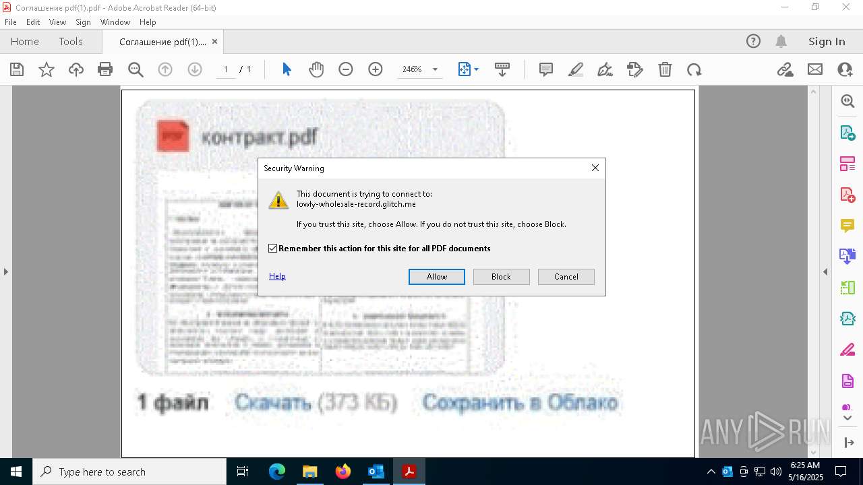Star this file with the bookmark icon
863x485 pixels.
click(x=47, y=69)
